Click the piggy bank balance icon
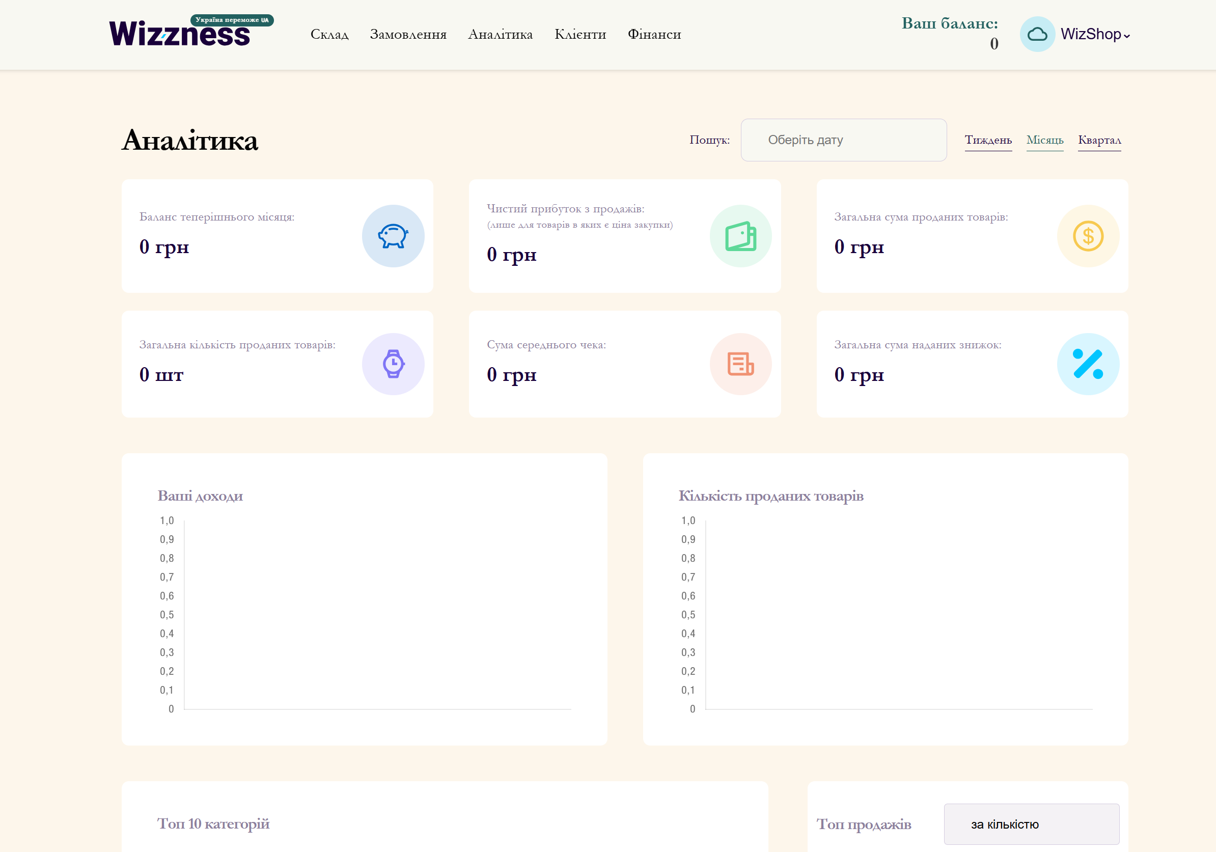The image size is (1216, 852). [x=393, y=236]
